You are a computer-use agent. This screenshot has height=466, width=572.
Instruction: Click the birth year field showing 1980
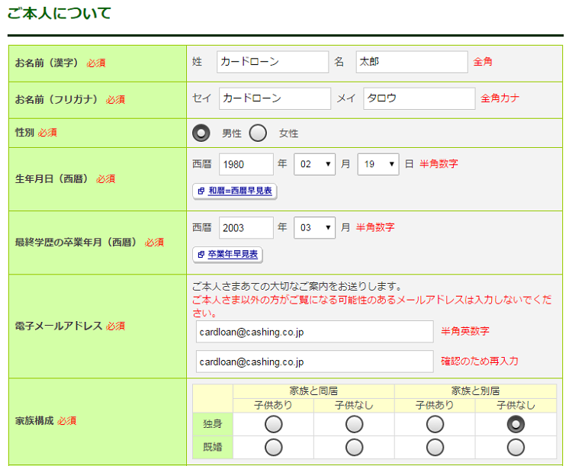click(x=246, y=164)
